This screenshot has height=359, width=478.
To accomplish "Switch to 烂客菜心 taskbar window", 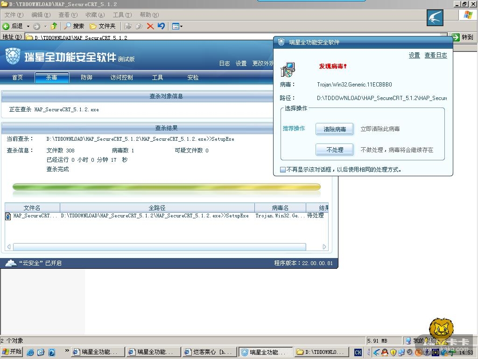I will pyautogui.click(x=210, y=352).
